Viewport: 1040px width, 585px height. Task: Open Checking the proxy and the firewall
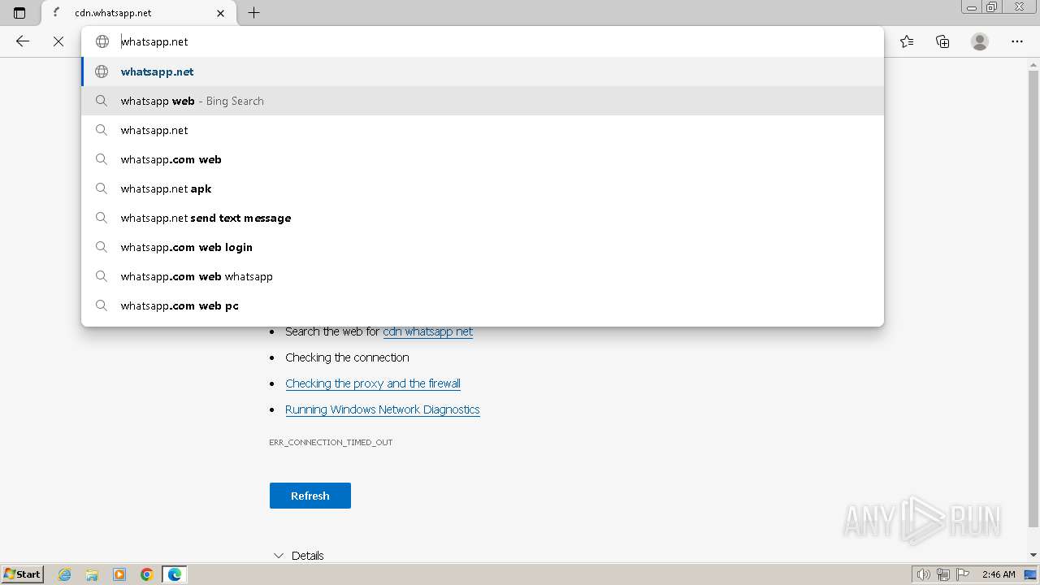[373, 383]
